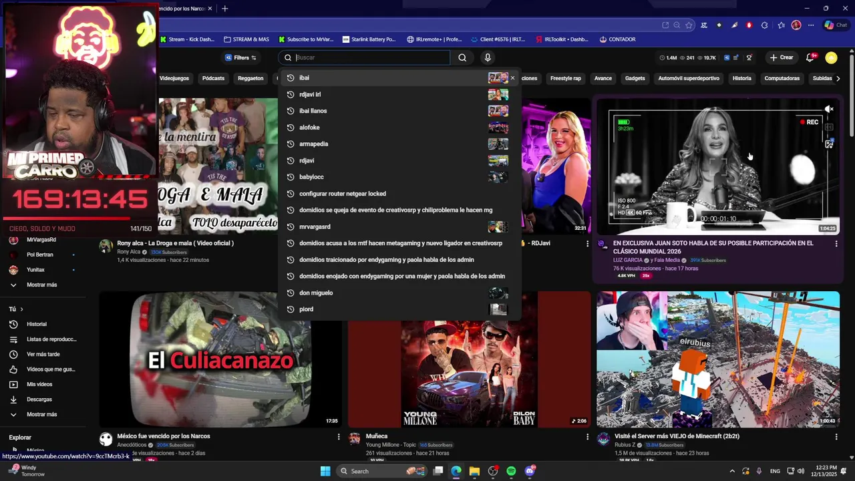Open the YouTube notifications bell
This screenshot has width=855, height=481.
point(810,57)
